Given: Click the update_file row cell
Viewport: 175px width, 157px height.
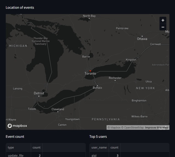Looking at the screenshot, I should (x=18, y=155).
